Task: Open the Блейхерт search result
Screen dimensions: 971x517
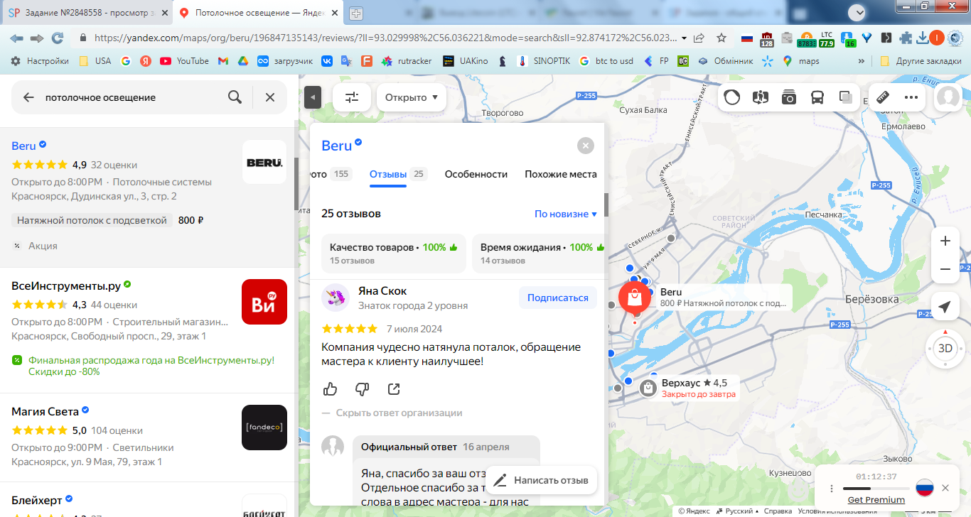Action: 37,500
